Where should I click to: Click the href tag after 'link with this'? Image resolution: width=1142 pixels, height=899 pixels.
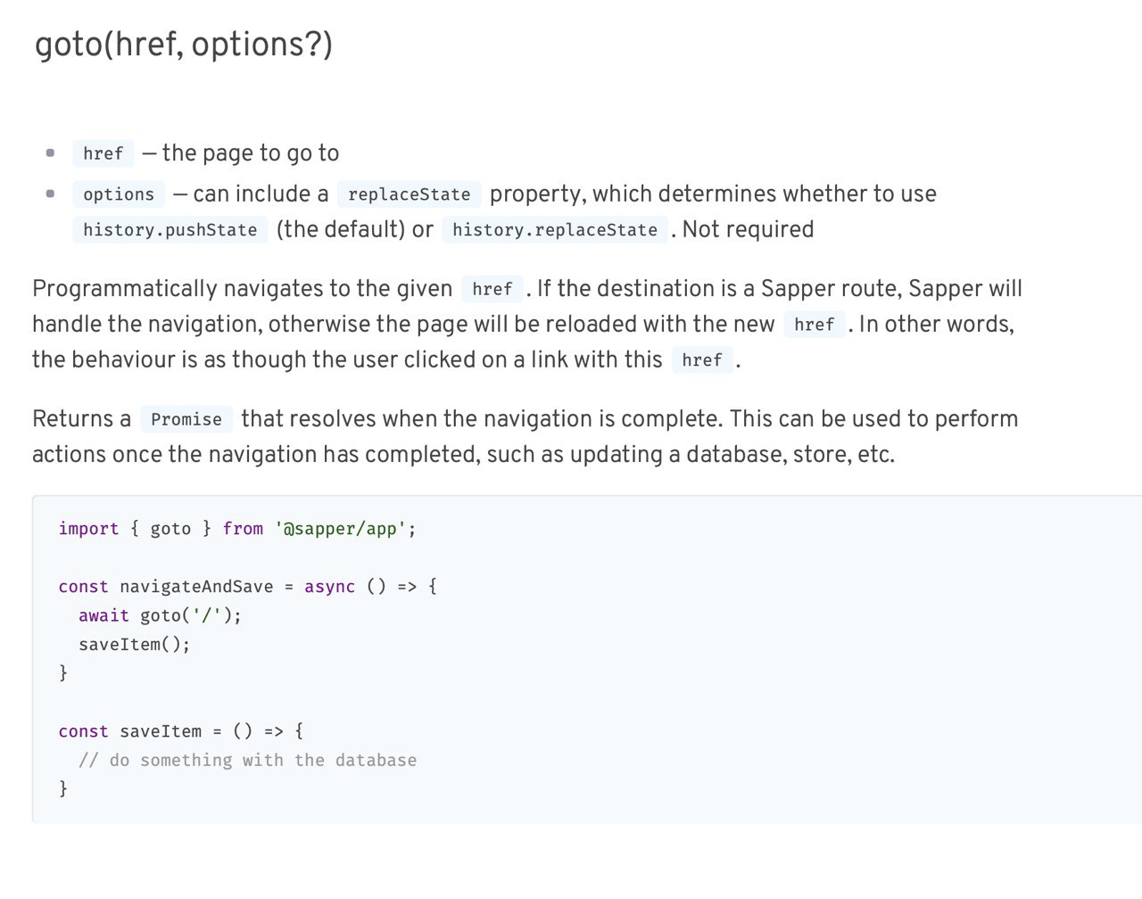click(702, 360)
